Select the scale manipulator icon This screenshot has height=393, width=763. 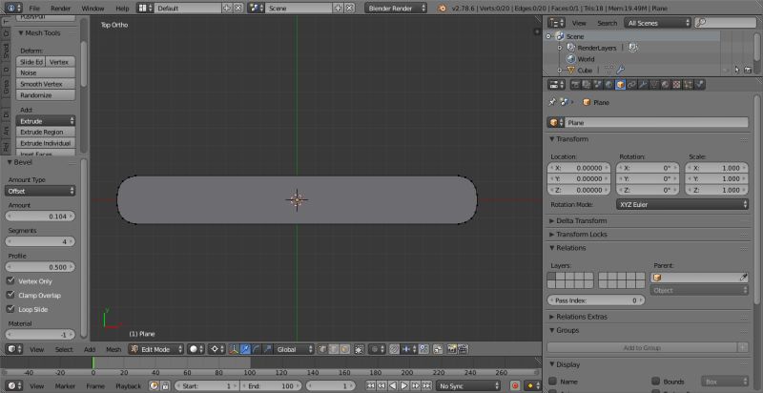coord(267,349)
